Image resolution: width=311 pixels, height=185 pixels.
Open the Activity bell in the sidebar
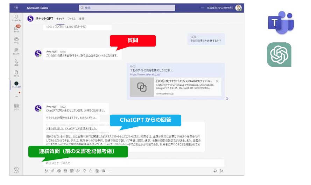pyautogui.click(x=16, y=17)
